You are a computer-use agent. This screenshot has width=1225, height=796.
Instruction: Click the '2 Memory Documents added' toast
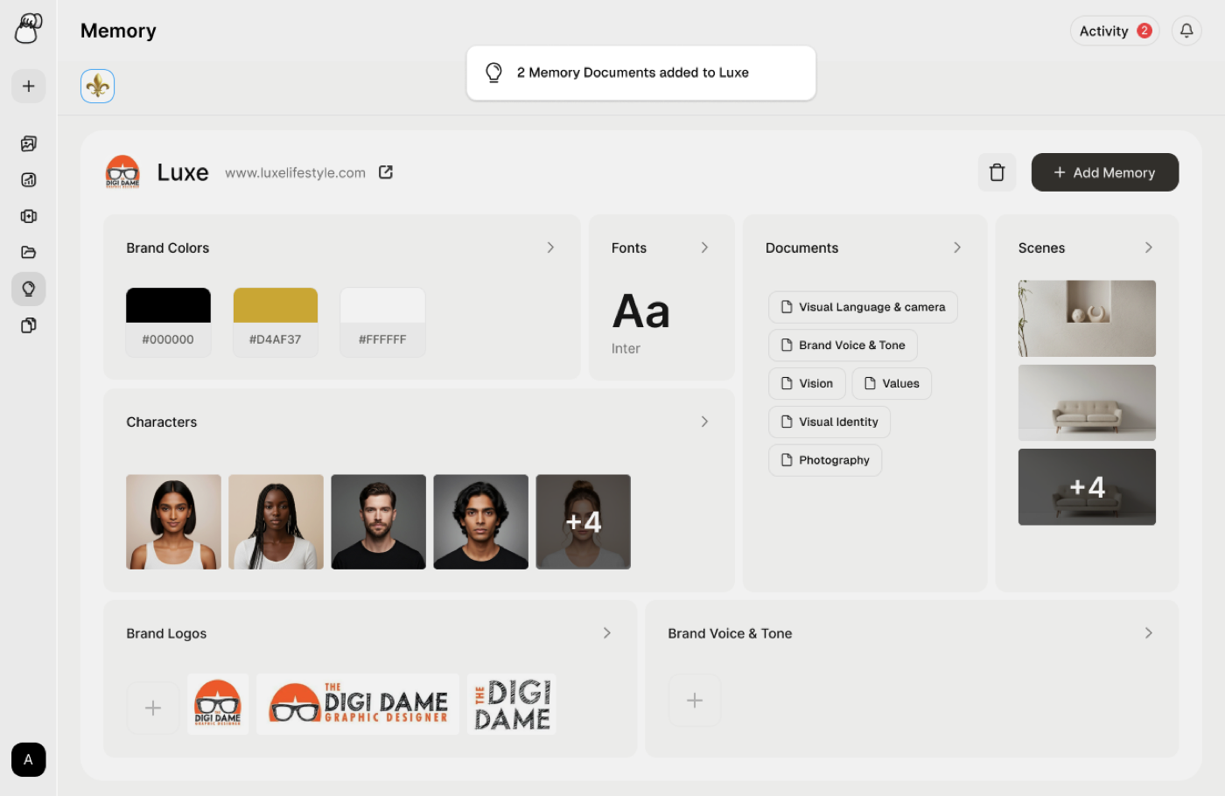641,73
